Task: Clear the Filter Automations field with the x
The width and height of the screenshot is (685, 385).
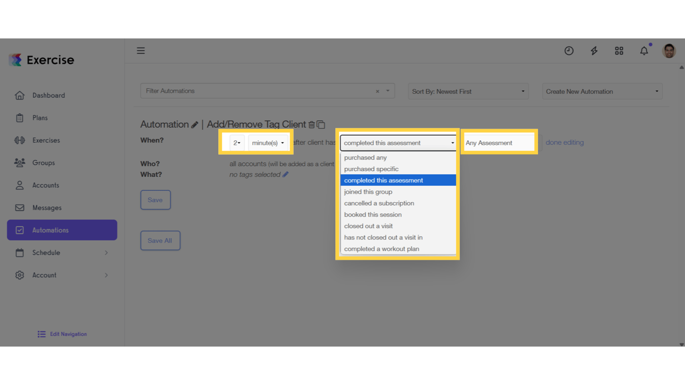Action: [377, 91]
